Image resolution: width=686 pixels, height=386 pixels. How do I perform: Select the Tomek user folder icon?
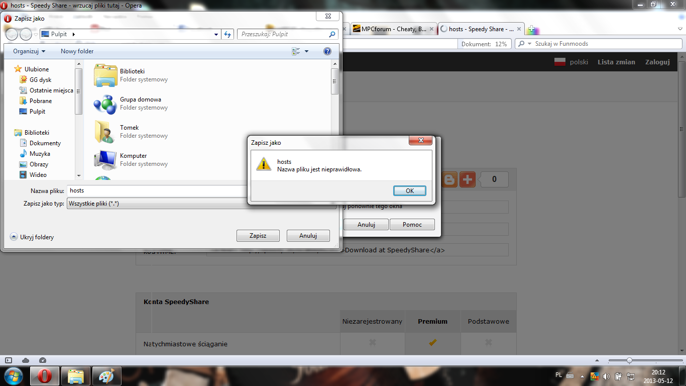pos(105,132)
